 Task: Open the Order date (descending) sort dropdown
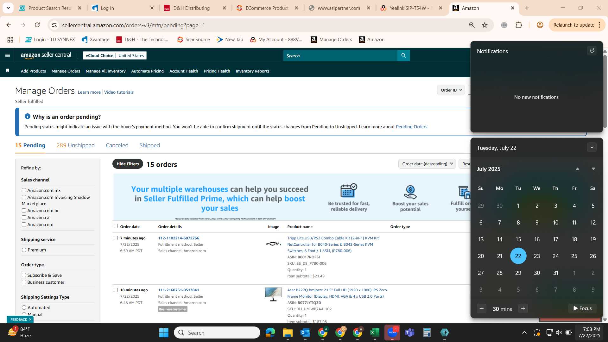click(427, 164)
